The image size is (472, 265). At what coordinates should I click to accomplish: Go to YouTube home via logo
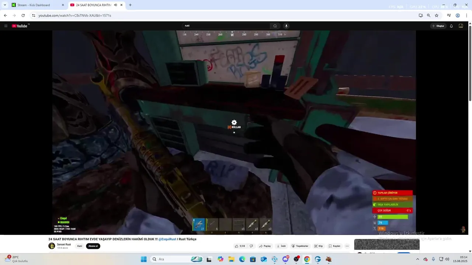click(20, 26)
